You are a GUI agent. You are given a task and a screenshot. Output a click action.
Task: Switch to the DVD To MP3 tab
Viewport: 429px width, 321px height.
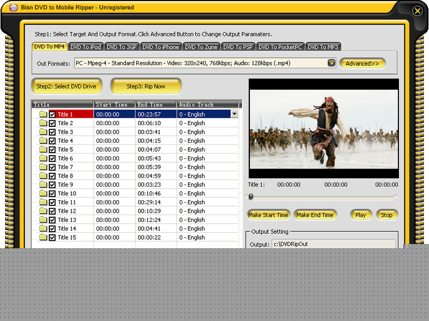323,47
